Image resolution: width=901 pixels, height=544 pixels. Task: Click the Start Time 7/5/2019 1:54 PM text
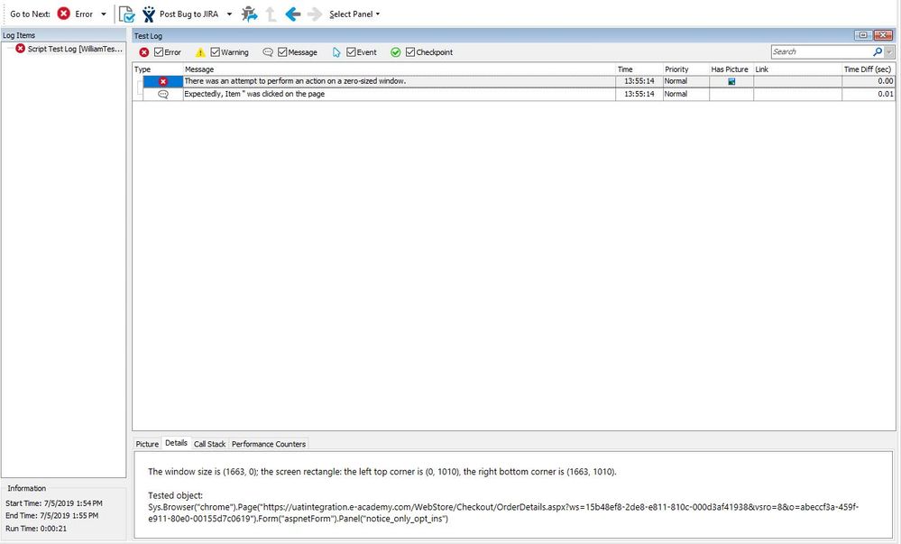point(54,503)
